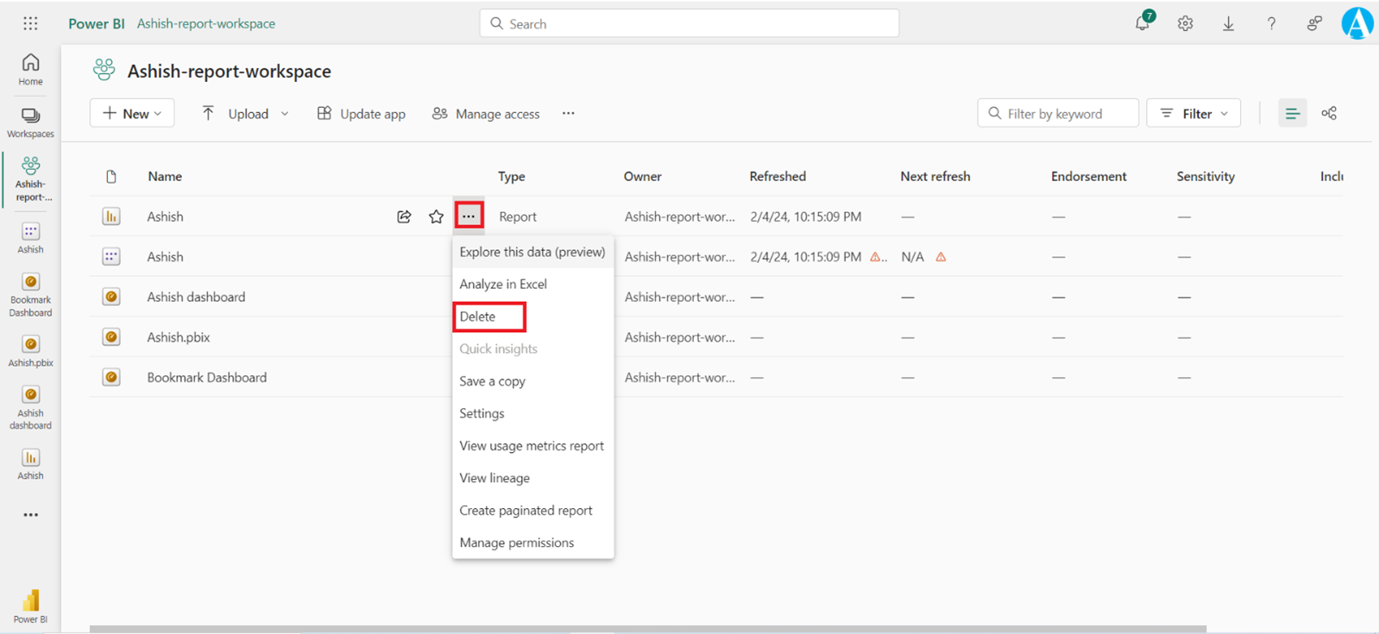Screen dimensions: 1379x634
Task: Open the app launcher waffle icon
Action: (x=30, y=23)
